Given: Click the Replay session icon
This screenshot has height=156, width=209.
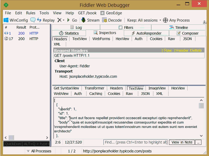Looking at the screenshot, I should (x=46, y=20).
